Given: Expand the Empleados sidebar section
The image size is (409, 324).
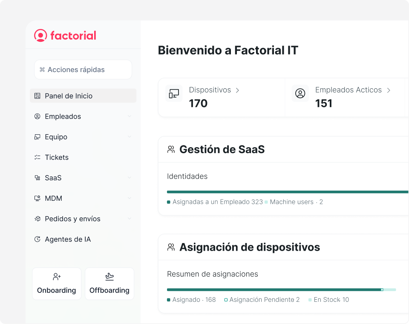Looking at the screenshot, I should coord(130,116).
